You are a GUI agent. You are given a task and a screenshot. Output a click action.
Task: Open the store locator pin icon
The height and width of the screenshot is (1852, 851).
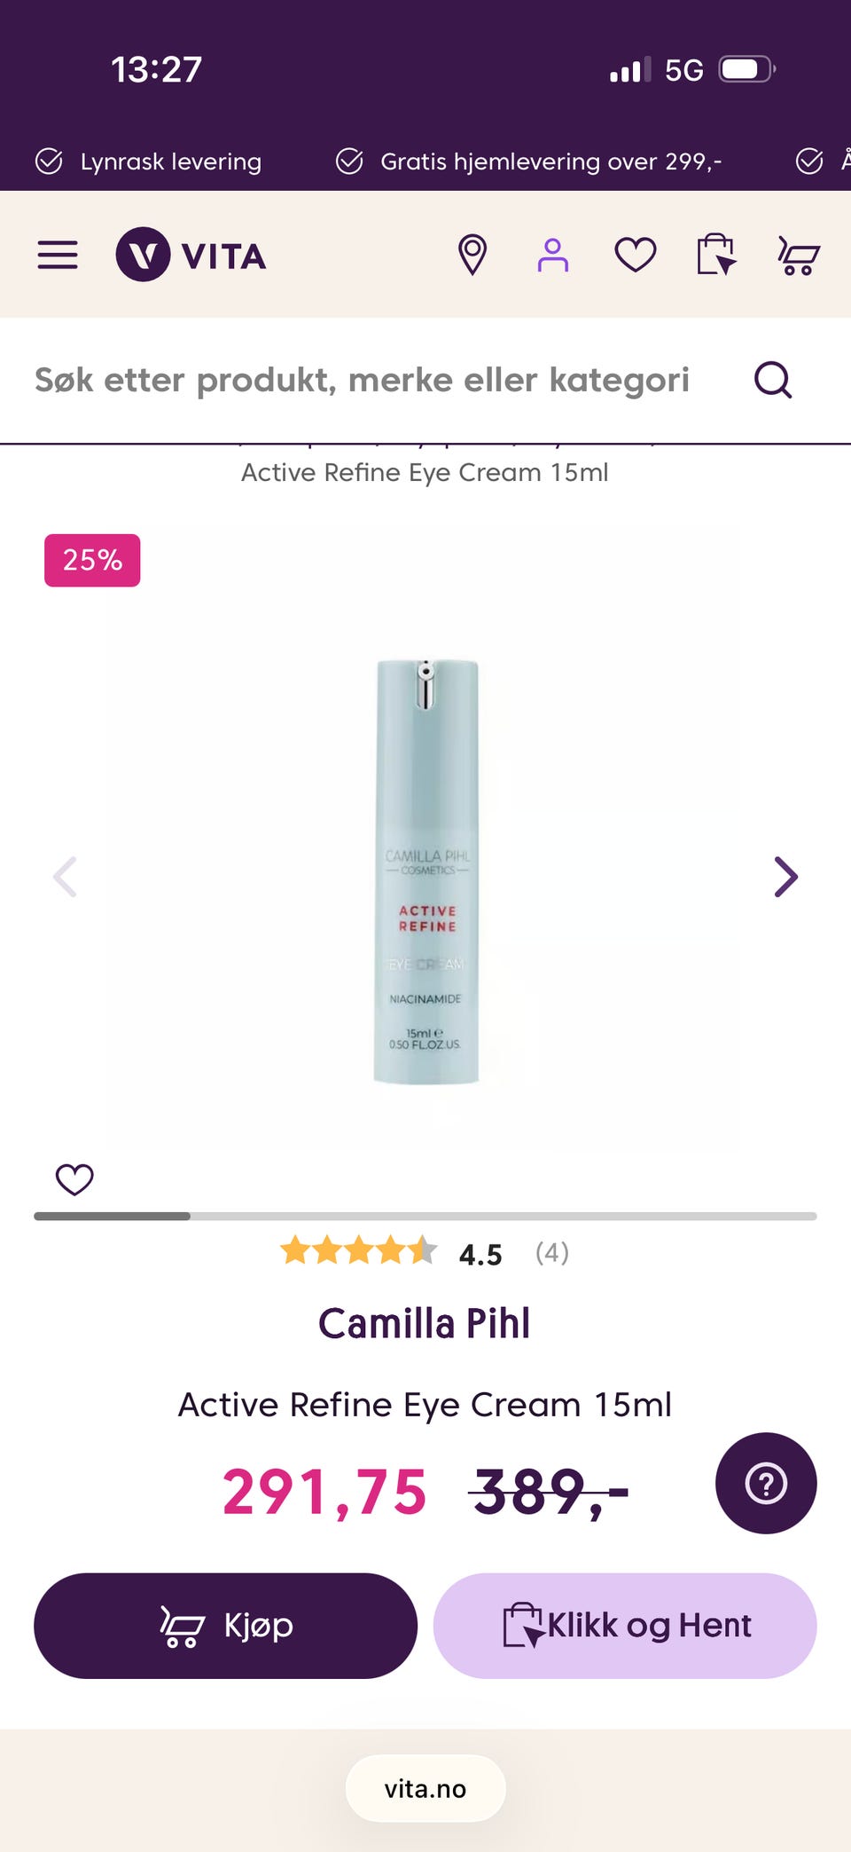(472, 255)
